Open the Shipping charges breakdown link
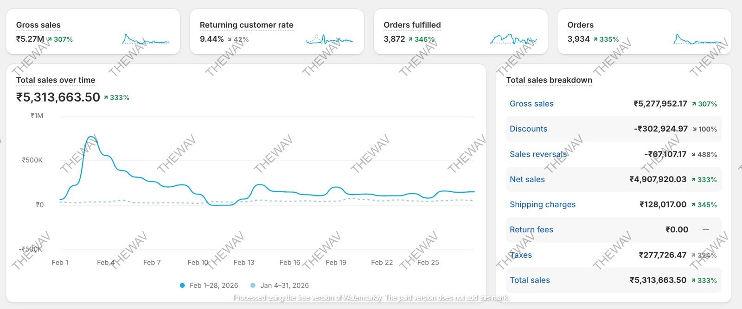 coord(543,204)
